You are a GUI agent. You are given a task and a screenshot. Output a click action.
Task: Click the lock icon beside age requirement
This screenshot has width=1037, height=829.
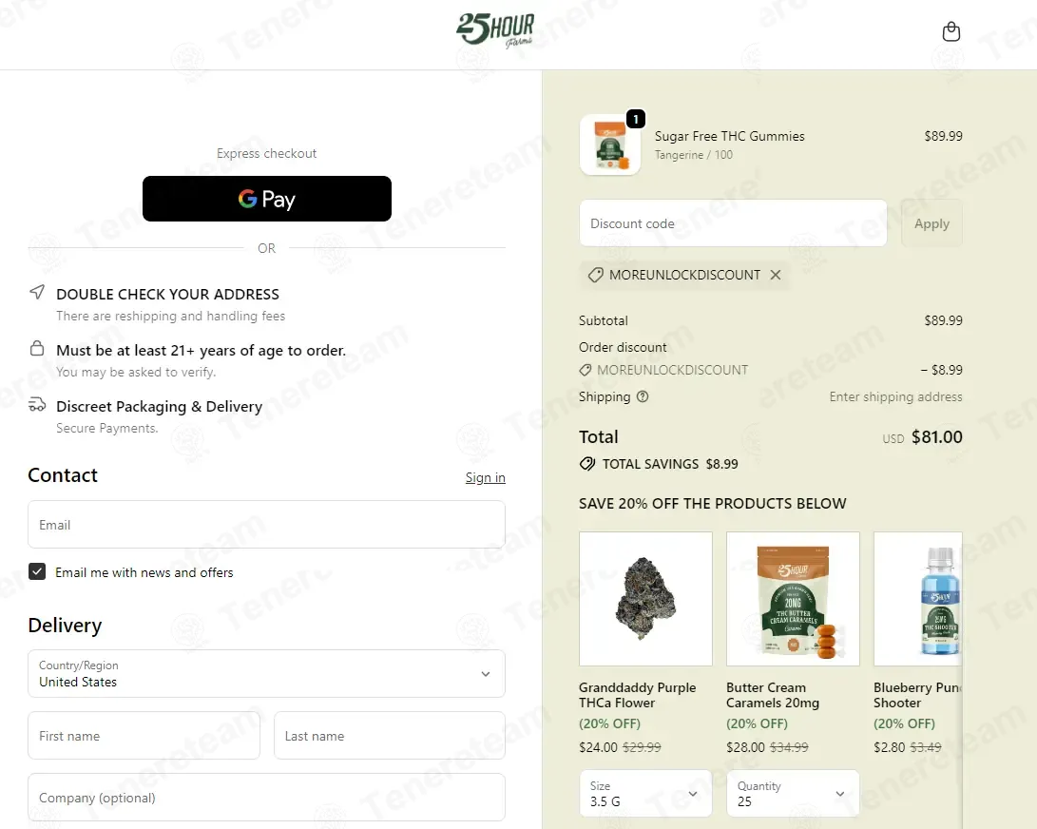[x=37, y=348]
